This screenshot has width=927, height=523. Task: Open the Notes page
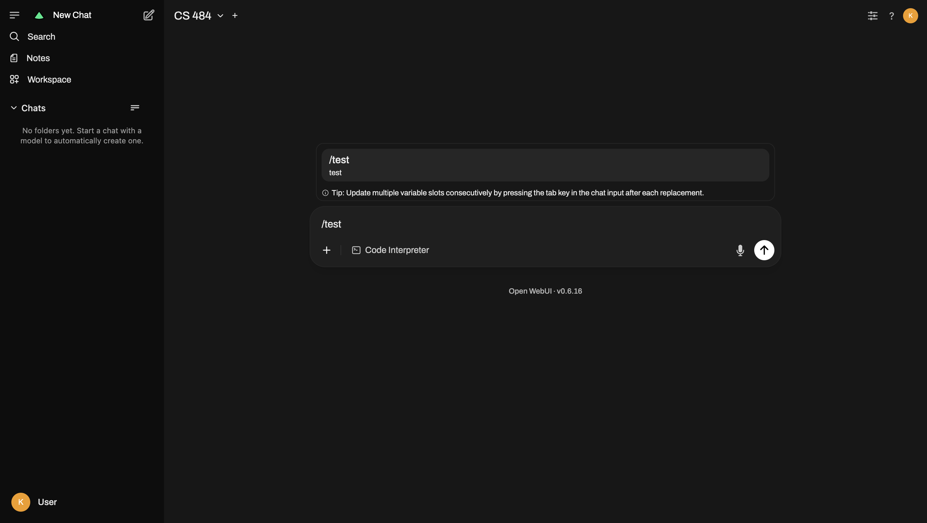pyautogui.click(x=38, y=58)
